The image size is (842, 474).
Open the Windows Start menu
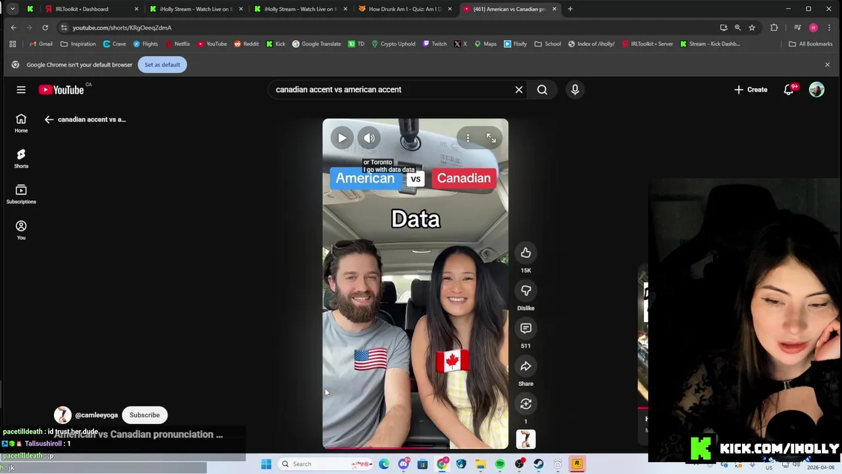tap(266, 464)
